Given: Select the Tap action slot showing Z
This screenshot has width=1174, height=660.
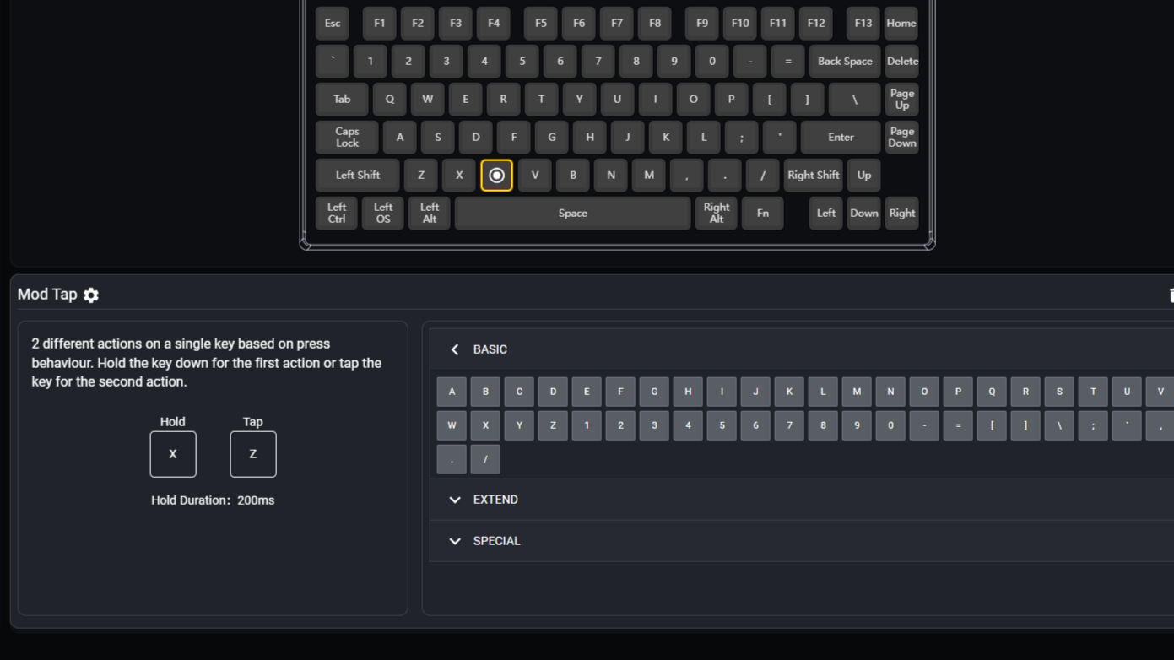Looking at the screenshot, I should pos(252,454).
